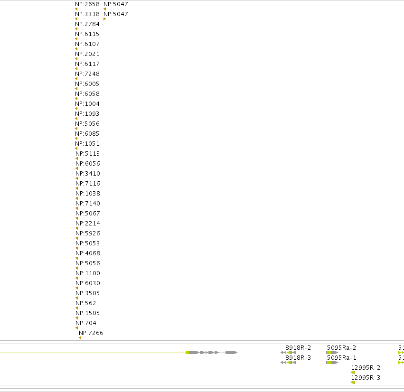Select the NP:3505 feature label

click(x=88, y=293)
